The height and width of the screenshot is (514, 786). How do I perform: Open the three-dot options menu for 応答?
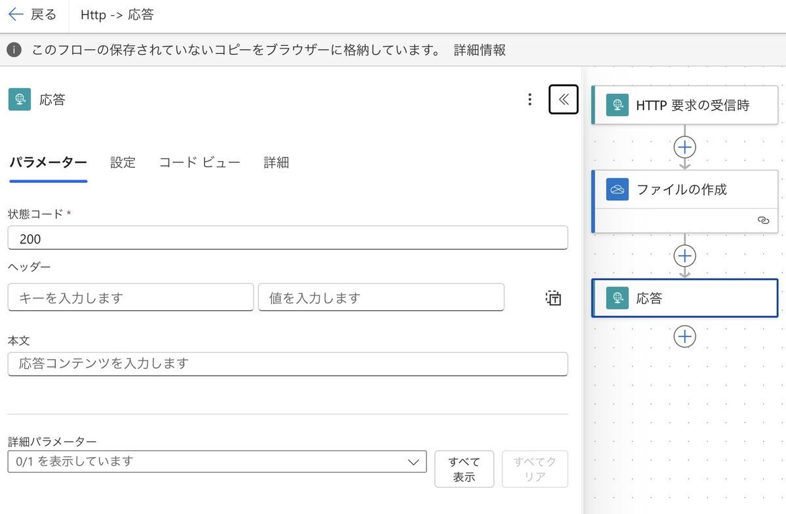coord(529,100)
